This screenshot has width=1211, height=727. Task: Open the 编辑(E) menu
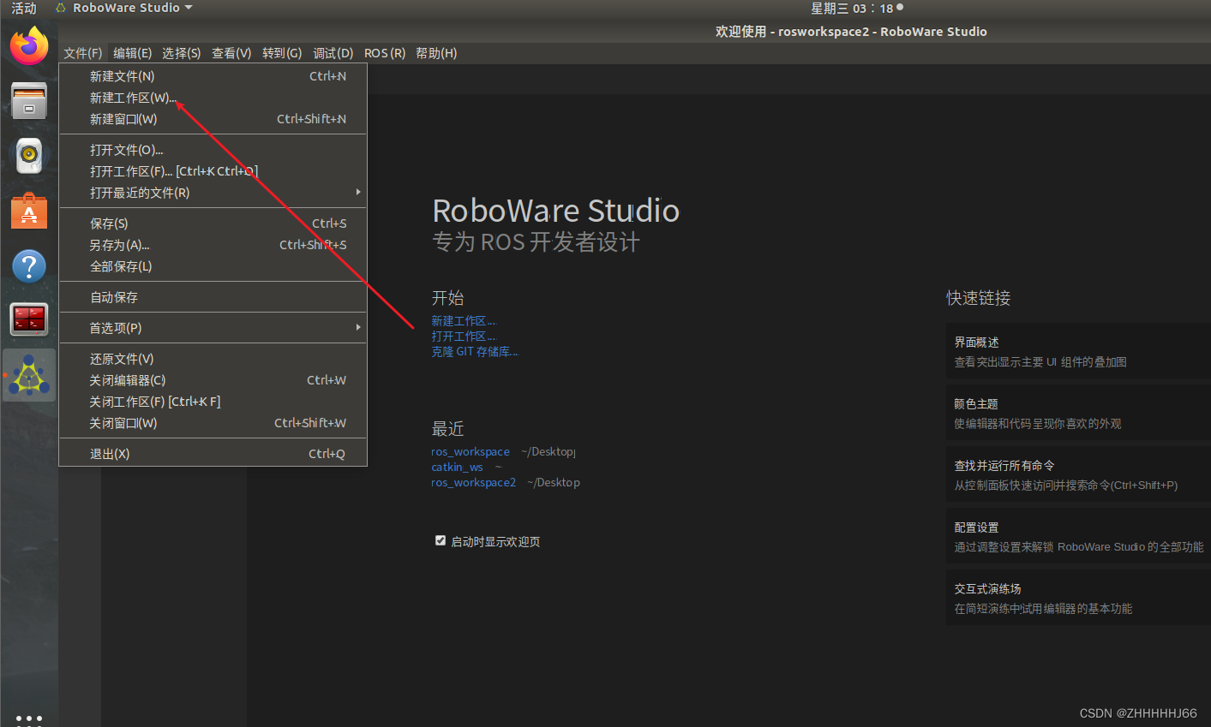(x=133, y=53)
